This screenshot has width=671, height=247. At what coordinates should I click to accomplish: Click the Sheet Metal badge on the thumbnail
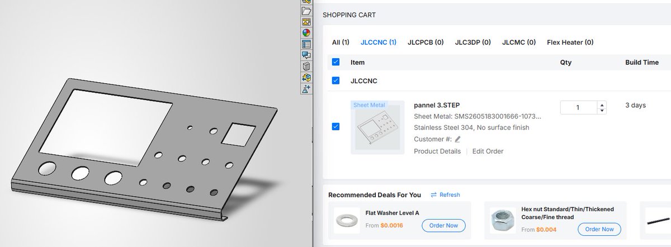pyautogui.click(x=369, y=105)
